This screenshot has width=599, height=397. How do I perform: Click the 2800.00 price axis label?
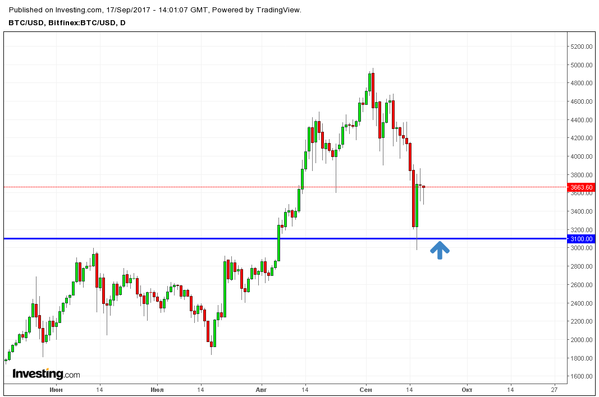pos(582,266)
